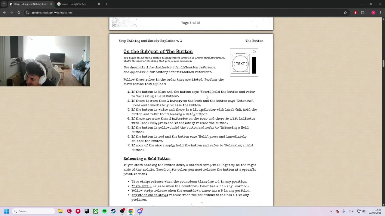
Task: Click 'The Button' page header on right
Action: pyautogui.click(x=254, y=41)
